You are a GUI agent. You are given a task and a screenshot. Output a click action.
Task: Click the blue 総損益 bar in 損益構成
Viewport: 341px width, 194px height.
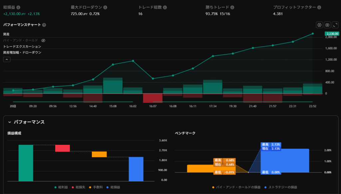pos(136,169)
